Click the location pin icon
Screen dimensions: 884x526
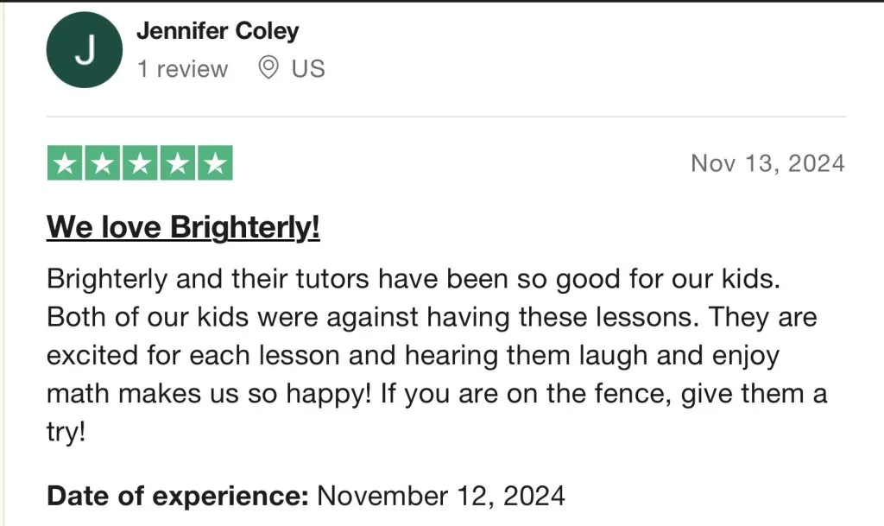pyautogui.click(x=269, y=68)
